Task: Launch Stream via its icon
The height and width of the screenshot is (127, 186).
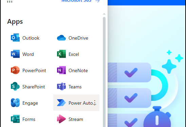Action: tap(61, 119)
